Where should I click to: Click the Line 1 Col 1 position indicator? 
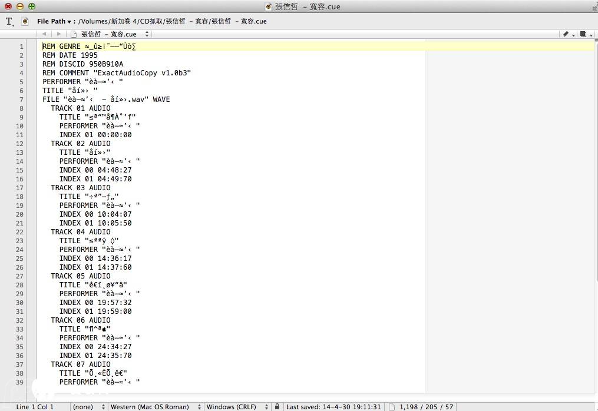click(35, 407)
